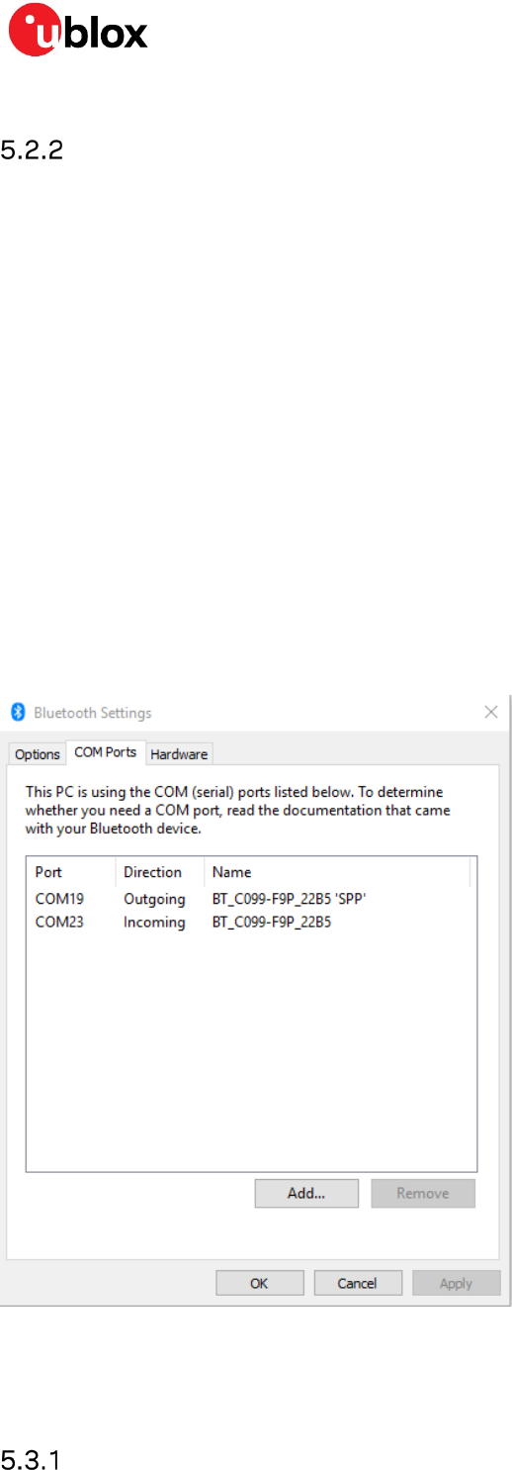Close the Bluetooth Settings dialog
Viewport: 512px width, 1470px height.
(491, 712)
